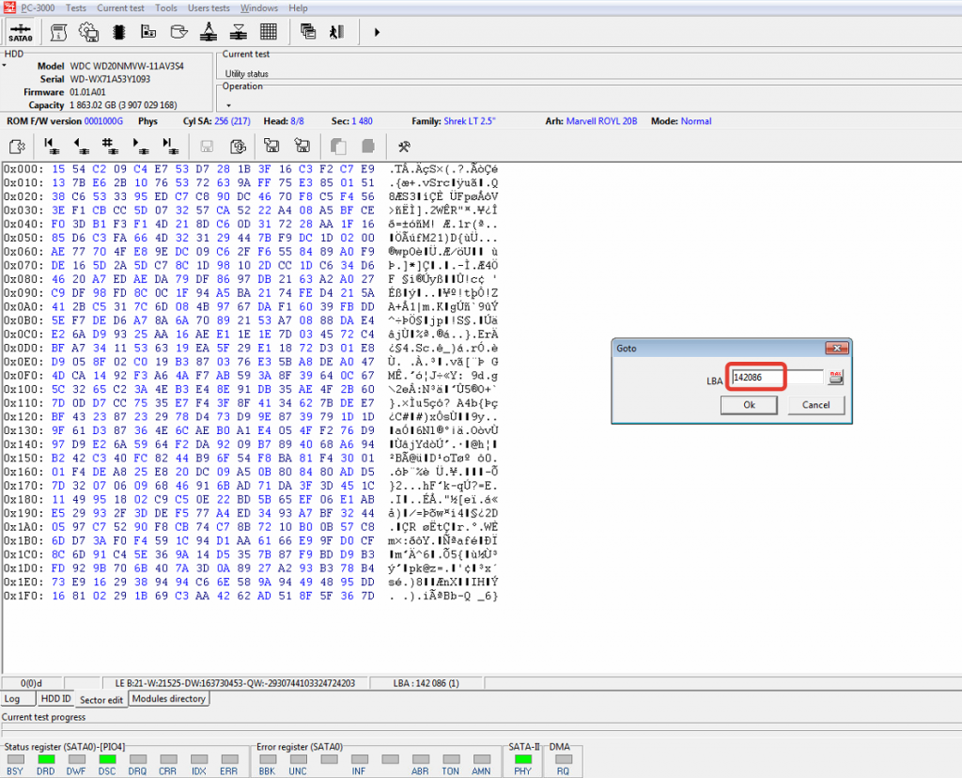This screenshot has height=778, width=962.
Task: Open the Tests menu
Action: point(75,8)
